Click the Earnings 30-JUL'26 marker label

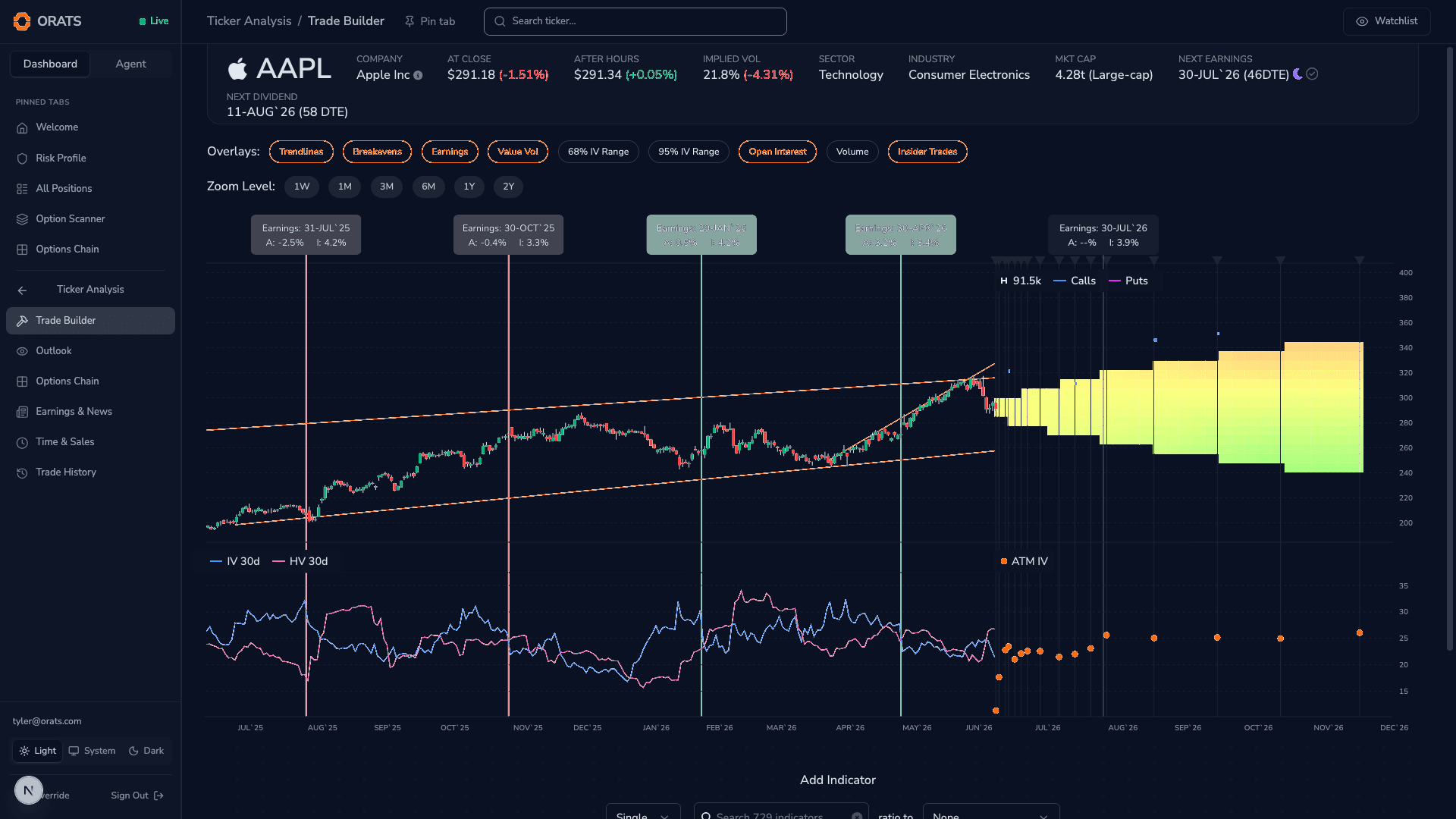coord(1103,235)
